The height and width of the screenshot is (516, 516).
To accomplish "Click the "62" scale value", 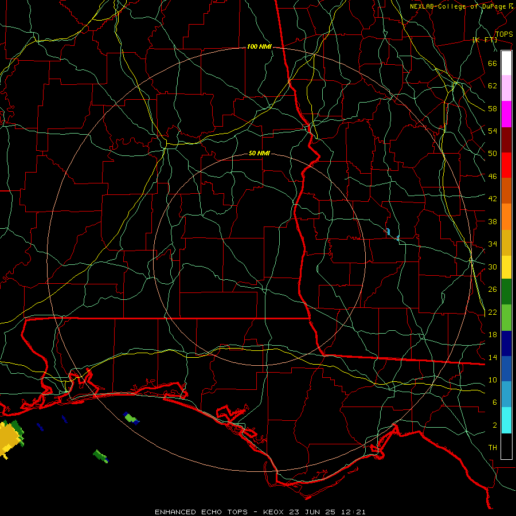I will pyautogui.click(x=492, y=86).
